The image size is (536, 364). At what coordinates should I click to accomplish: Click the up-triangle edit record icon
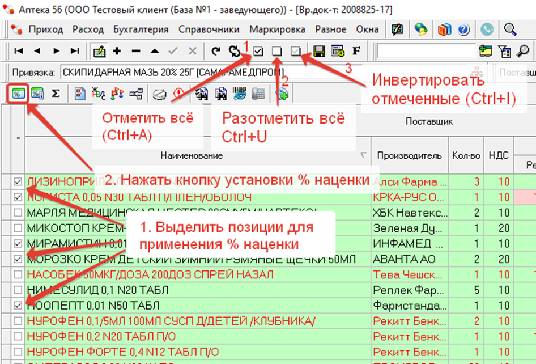click(x=155, y=52)
